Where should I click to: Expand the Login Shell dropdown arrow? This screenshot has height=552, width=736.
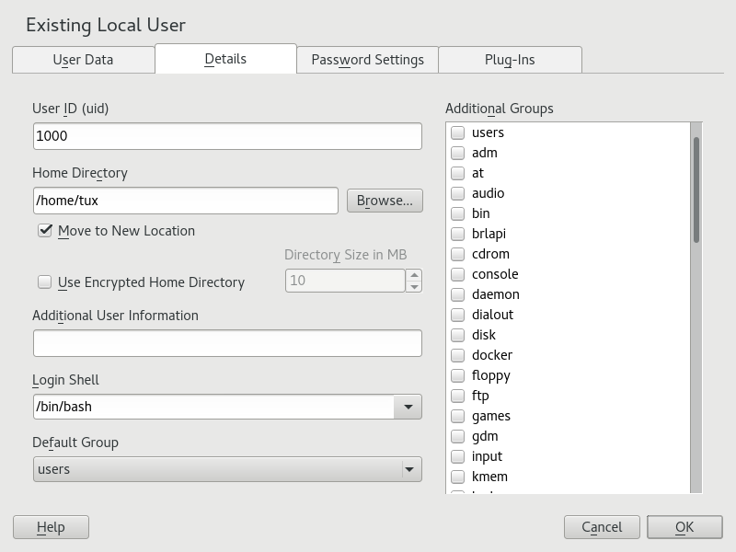point(408,407)
